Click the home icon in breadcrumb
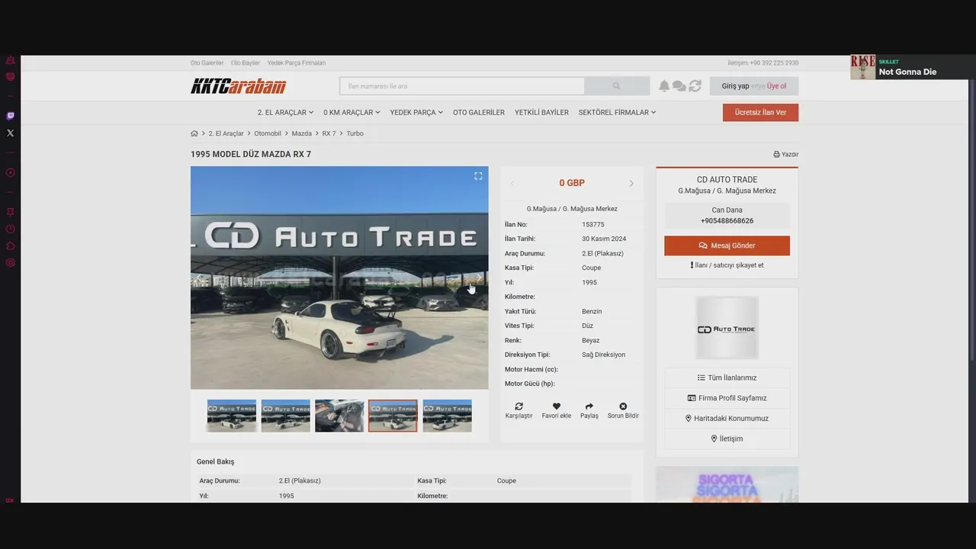 [194, 133]
